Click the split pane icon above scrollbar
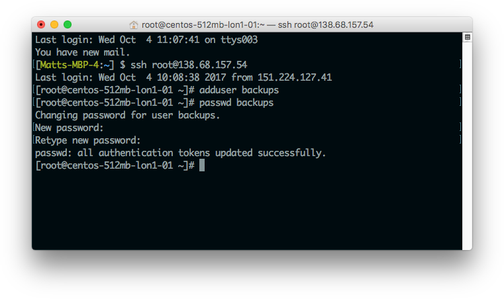Screen dimensions: 504x299 coord(468,37)
